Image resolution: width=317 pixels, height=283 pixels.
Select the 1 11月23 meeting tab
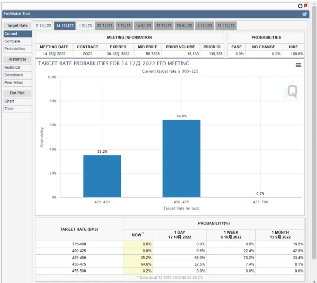(205, 25)
